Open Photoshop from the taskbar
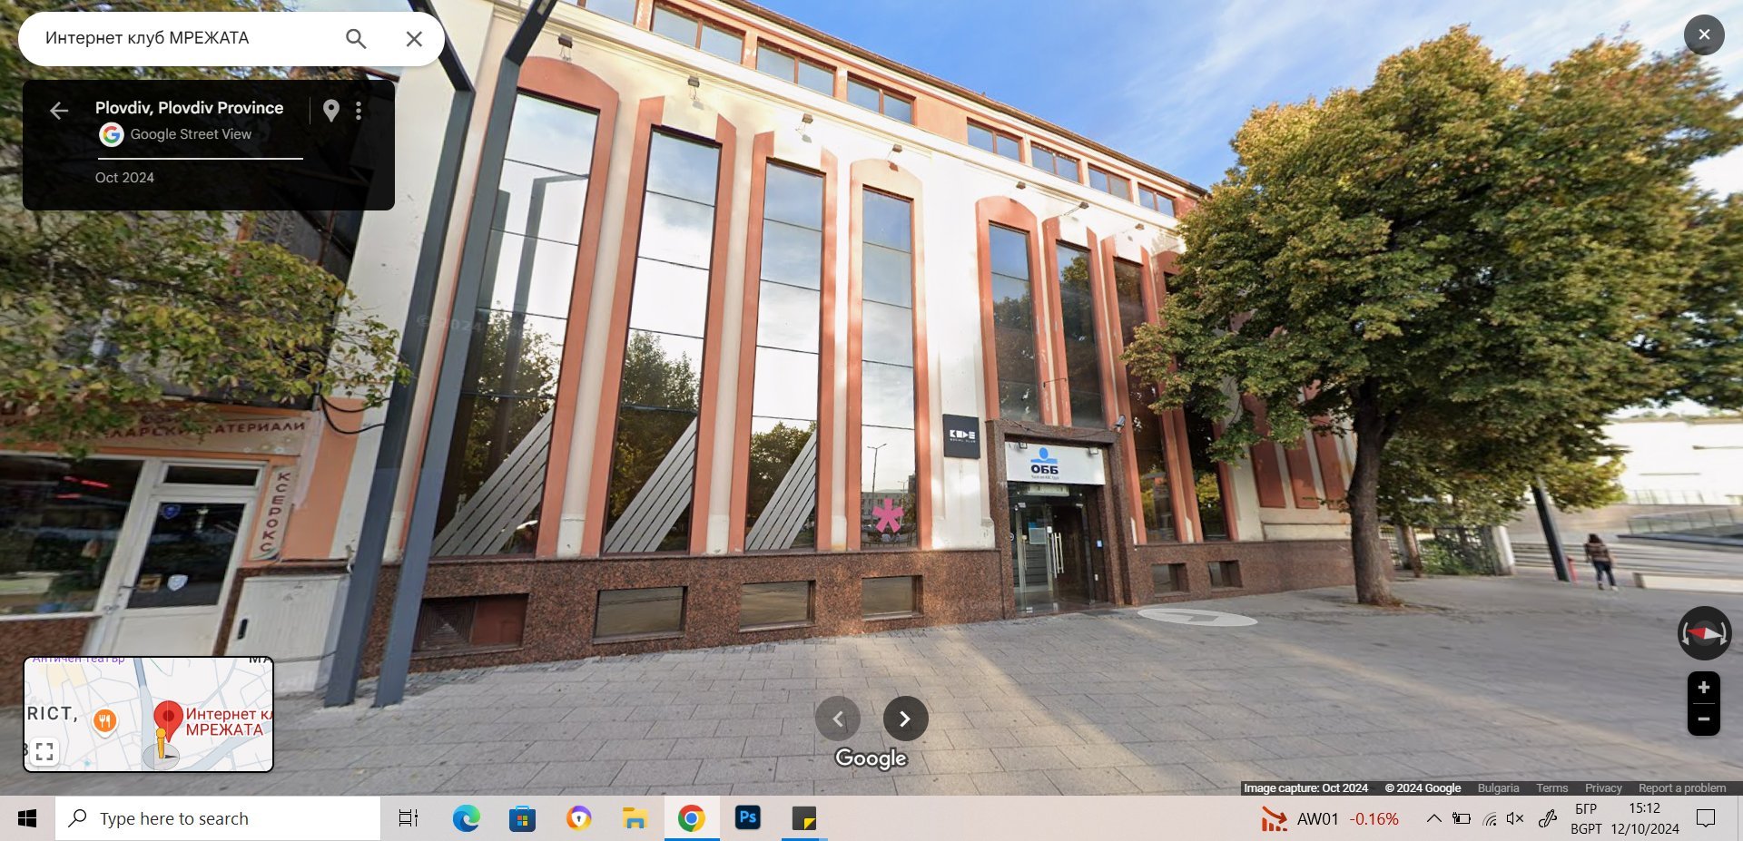This screenshot has width=1743, height=841. coord(748,818)
